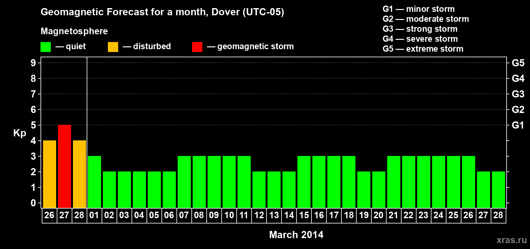The image size is (530, 249).
Task: Select the 'G3 — strong storm' legend line
Action: point(420,29)
